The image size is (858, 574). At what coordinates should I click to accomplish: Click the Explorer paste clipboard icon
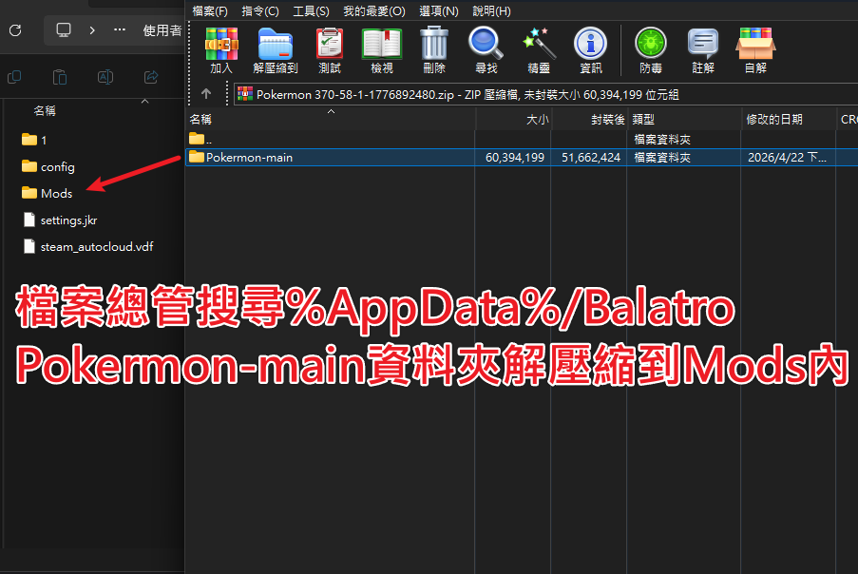click(x=60, y=77)
